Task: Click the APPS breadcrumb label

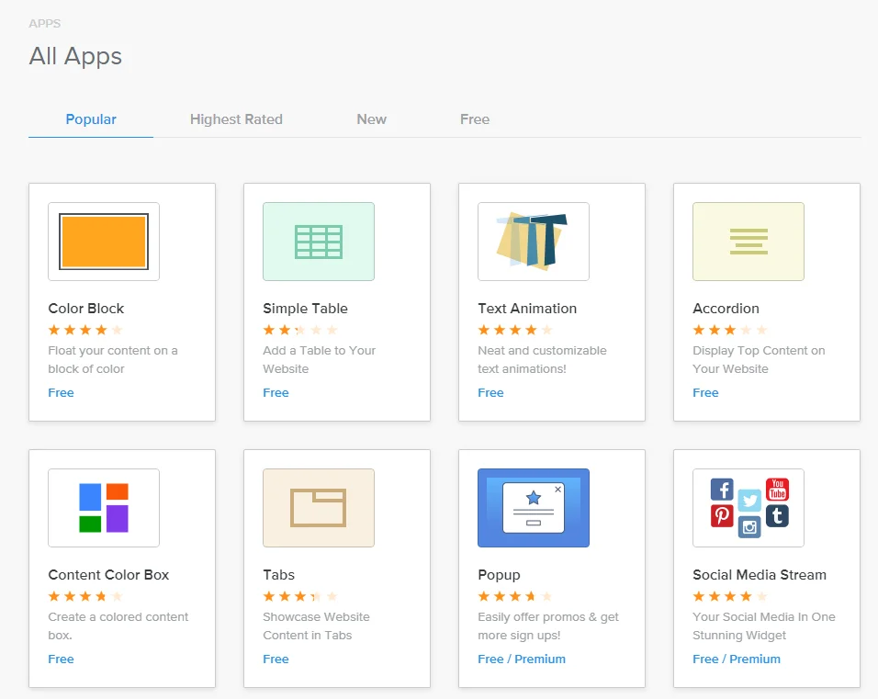Action: coord(45,23)
